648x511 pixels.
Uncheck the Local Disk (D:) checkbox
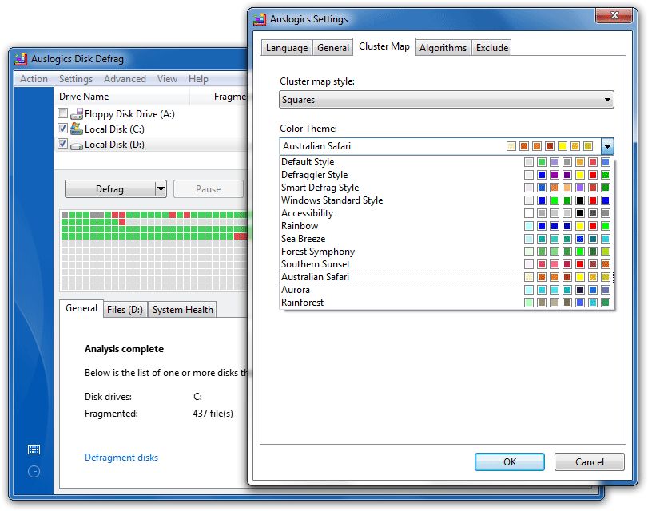click(63, 145)
